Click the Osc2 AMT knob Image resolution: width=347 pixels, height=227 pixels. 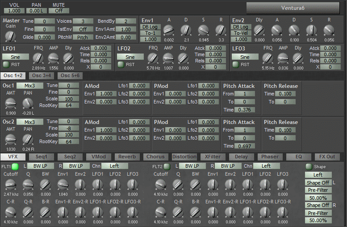[x=11, y=140]
